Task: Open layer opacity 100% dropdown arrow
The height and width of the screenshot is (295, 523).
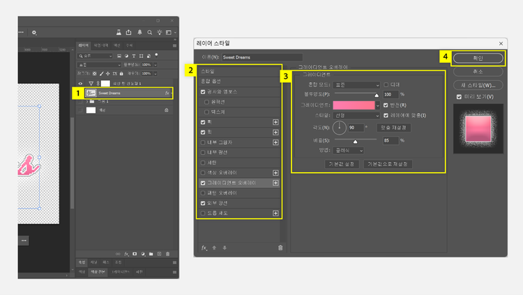Action: (156, 65)
